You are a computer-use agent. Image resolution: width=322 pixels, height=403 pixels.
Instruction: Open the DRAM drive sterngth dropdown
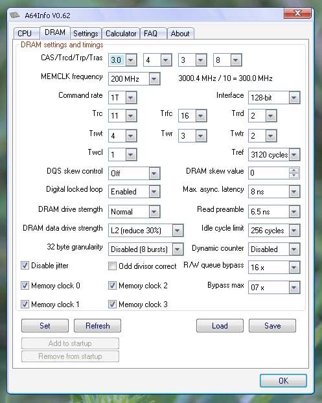(154, 212)
